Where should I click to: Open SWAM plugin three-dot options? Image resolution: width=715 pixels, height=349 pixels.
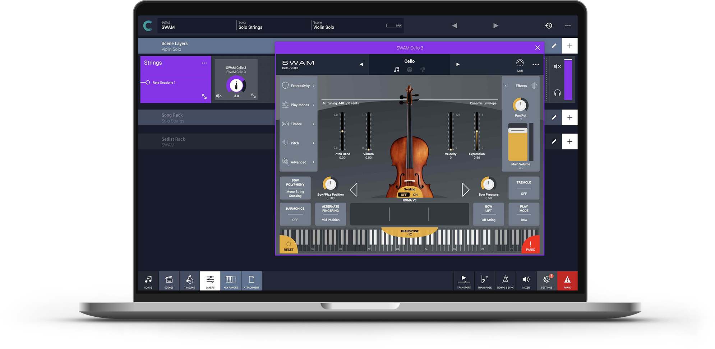coord(536,64)
